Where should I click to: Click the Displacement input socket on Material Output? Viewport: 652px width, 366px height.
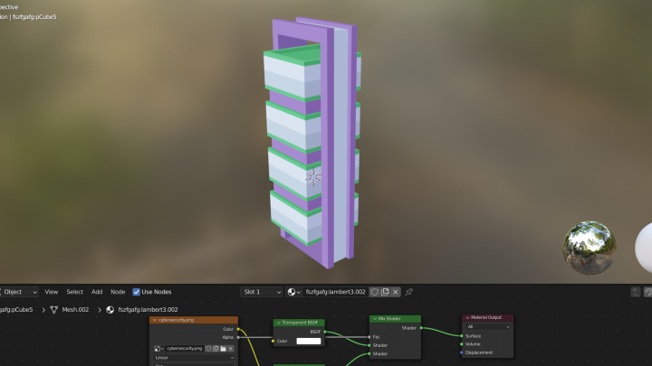pyautogui.click(x=462, y=352)
